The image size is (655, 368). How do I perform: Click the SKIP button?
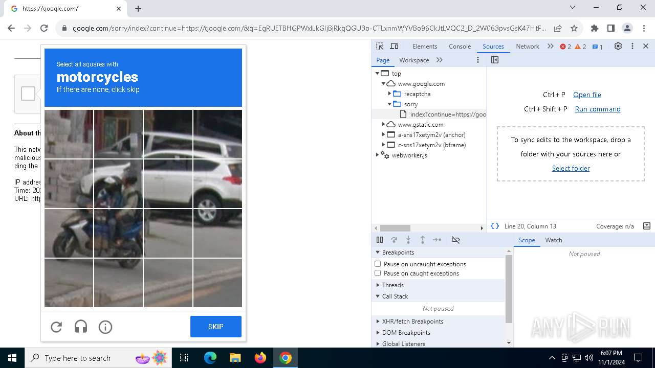[x=216, y=327]
